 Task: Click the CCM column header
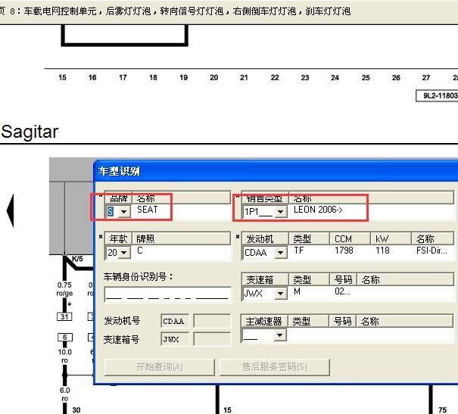[350, 238]
